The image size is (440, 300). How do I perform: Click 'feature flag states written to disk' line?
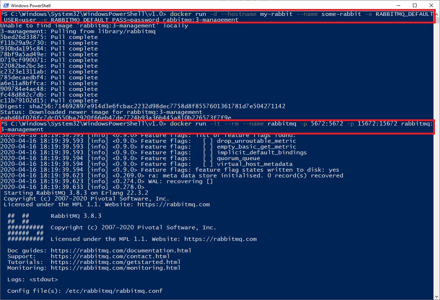pyautogui.click(x=170, y=170)
